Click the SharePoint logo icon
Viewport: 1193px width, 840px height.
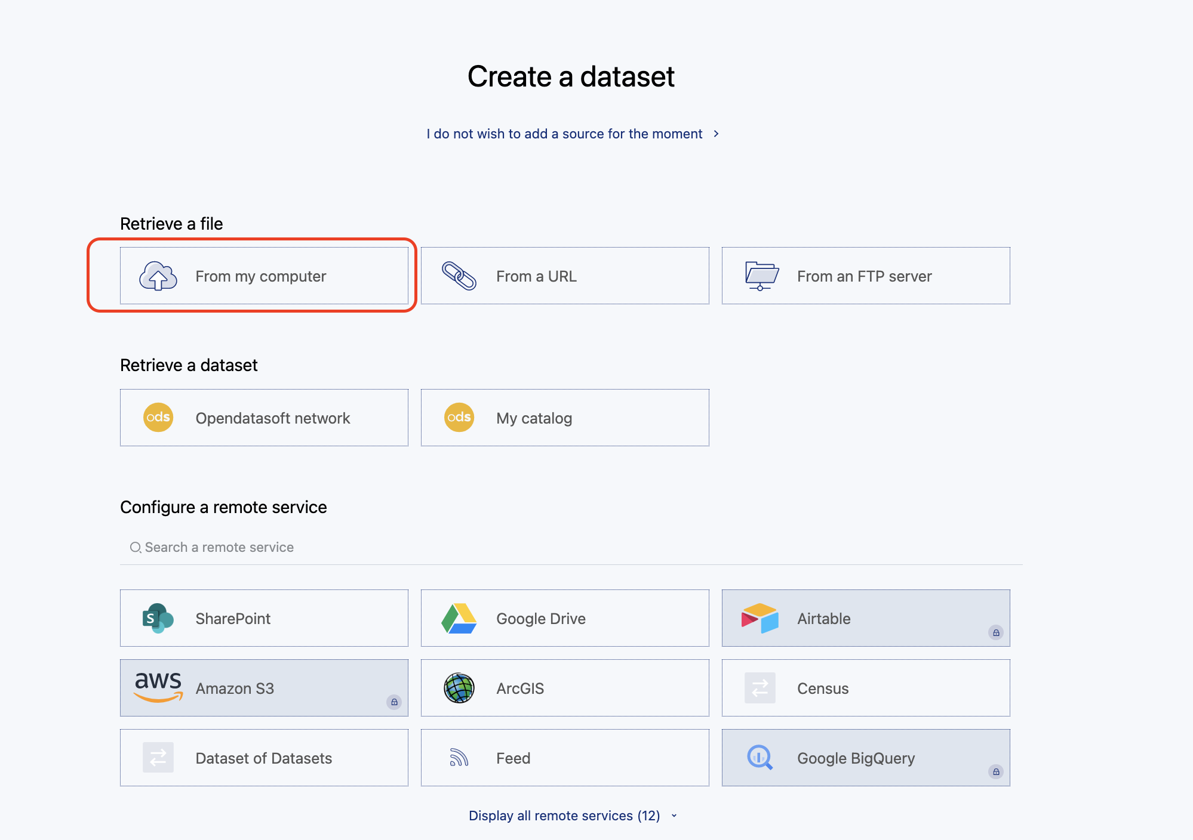158,619
